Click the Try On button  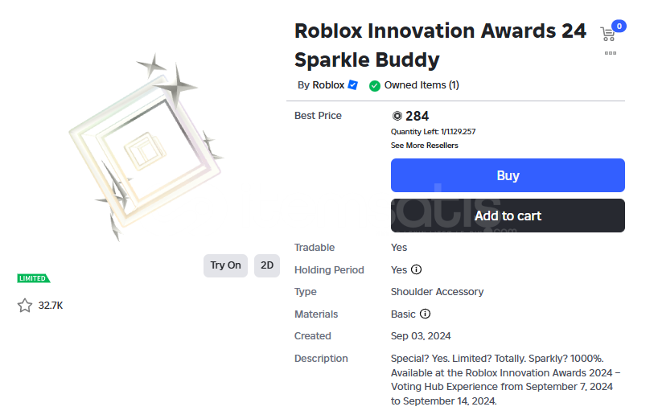[225, 265]
